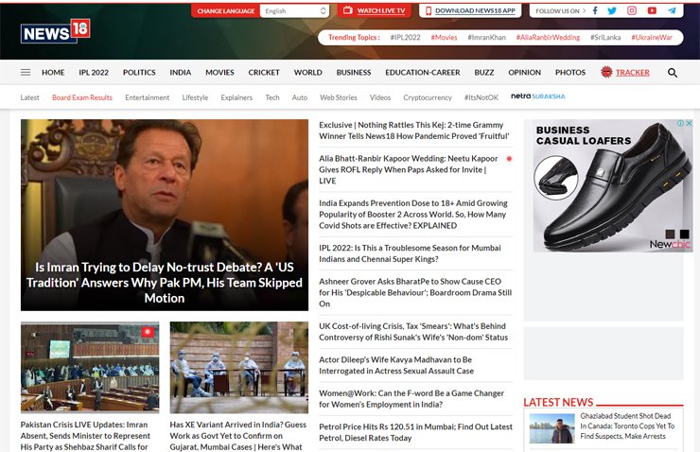Go to BUSINESS section
The height and width of the screenshot is (452, 700).
[354, 72]
